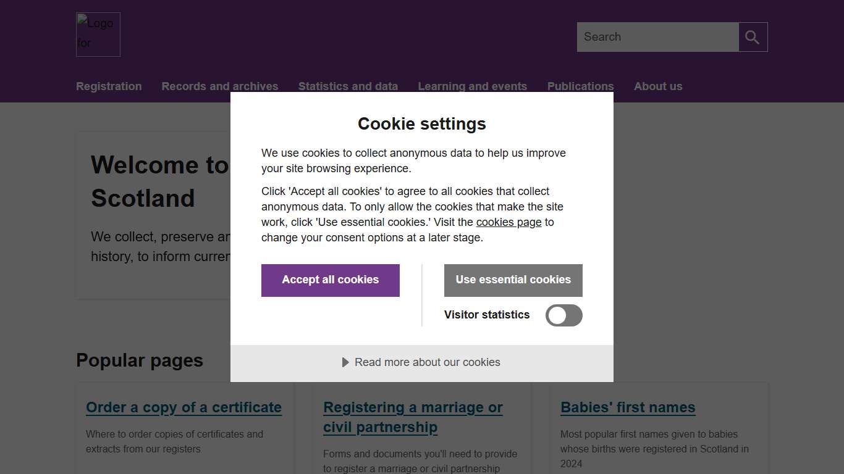
Task: Open the Publications menu
Action: pyautogui.click(x=580, y=86)
